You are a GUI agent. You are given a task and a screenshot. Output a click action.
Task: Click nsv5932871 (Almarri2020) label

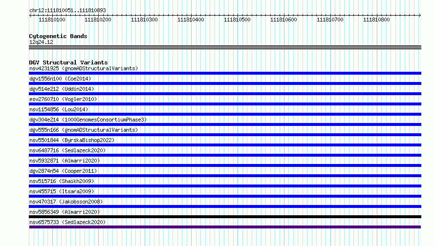65,161
